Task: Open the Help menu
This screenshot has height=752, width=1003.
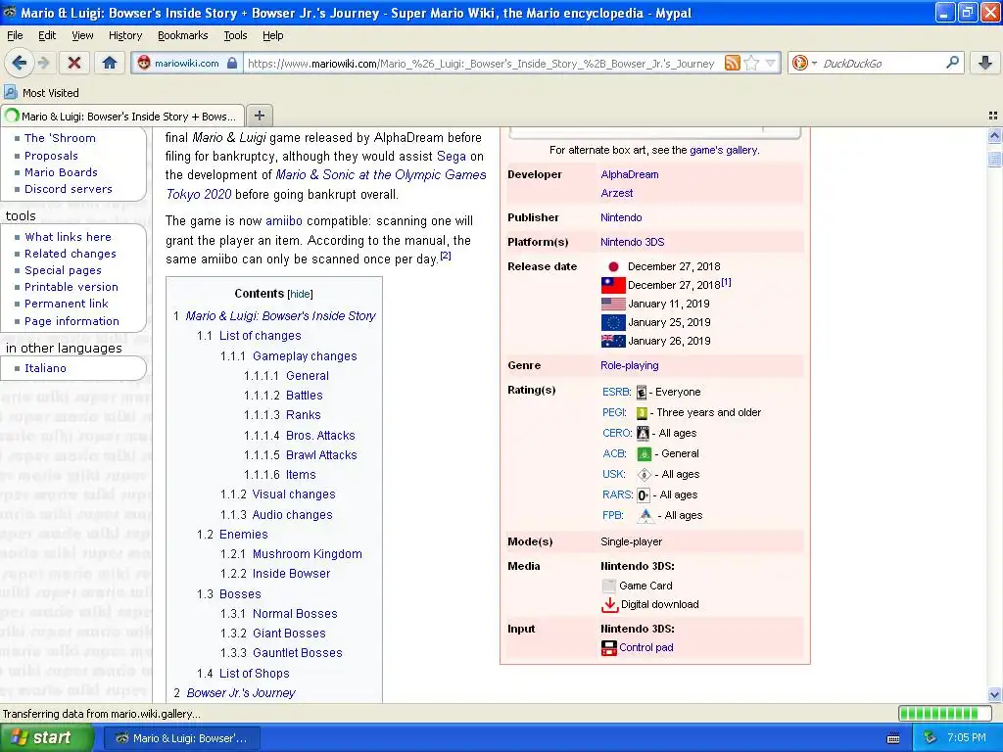Action: tap(272, 35)
